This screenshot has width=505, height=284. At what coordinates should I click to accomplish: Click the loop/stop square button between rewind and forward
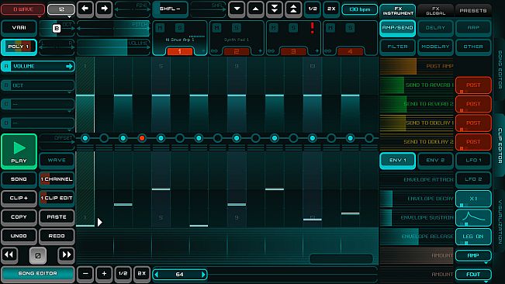[x=38, y=255]
